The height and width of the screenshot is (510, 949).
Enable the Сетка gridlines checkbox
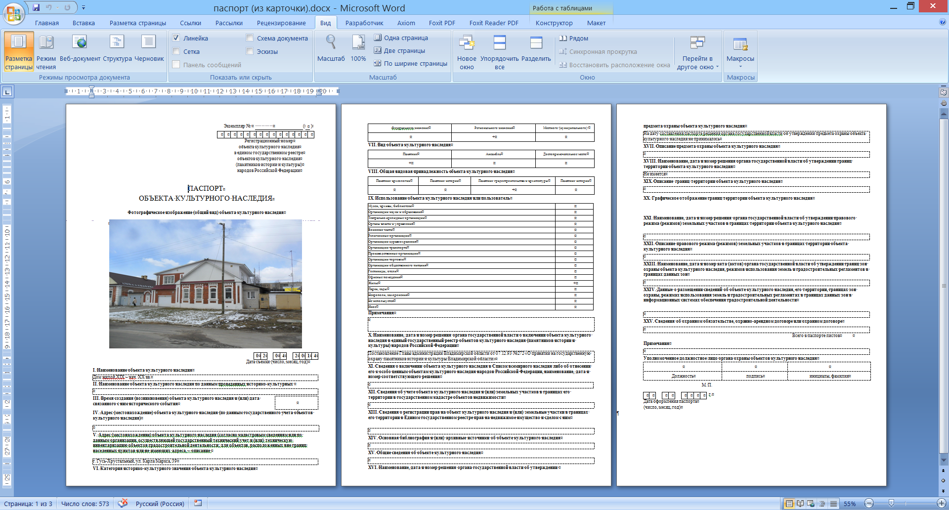(176, 51)
